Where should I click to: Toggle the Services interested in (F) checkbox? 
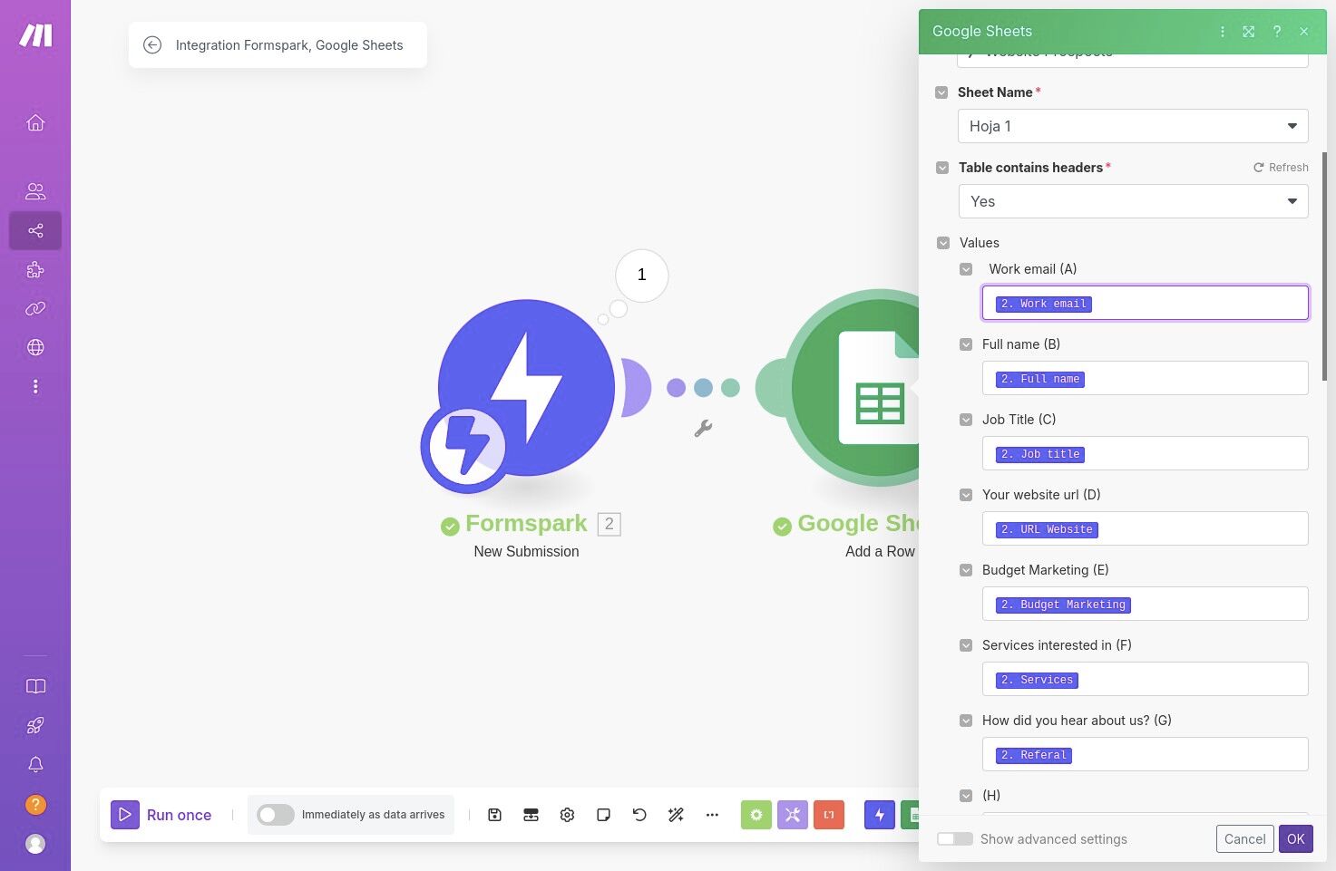pos(966,645)
